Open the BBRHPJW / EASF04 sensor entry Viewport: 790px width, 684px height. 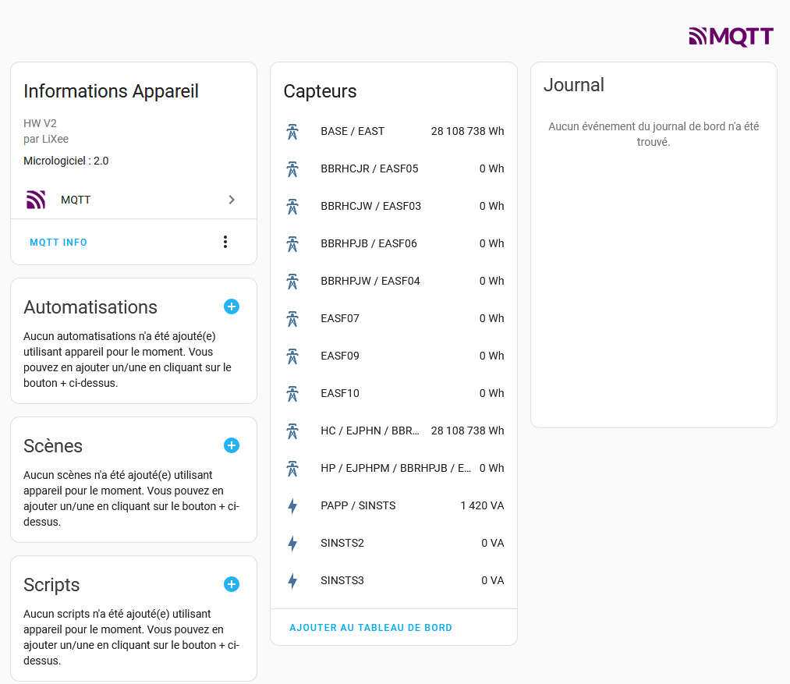pos(394,282)
